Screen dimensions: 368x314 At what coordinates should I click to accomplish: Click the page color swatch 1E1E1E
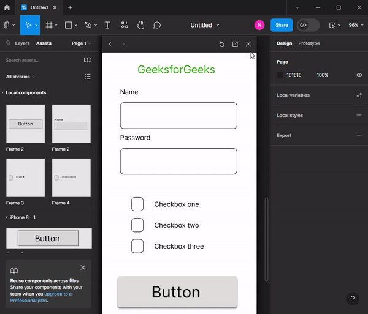pyautogui.click(x=280, y=75)
